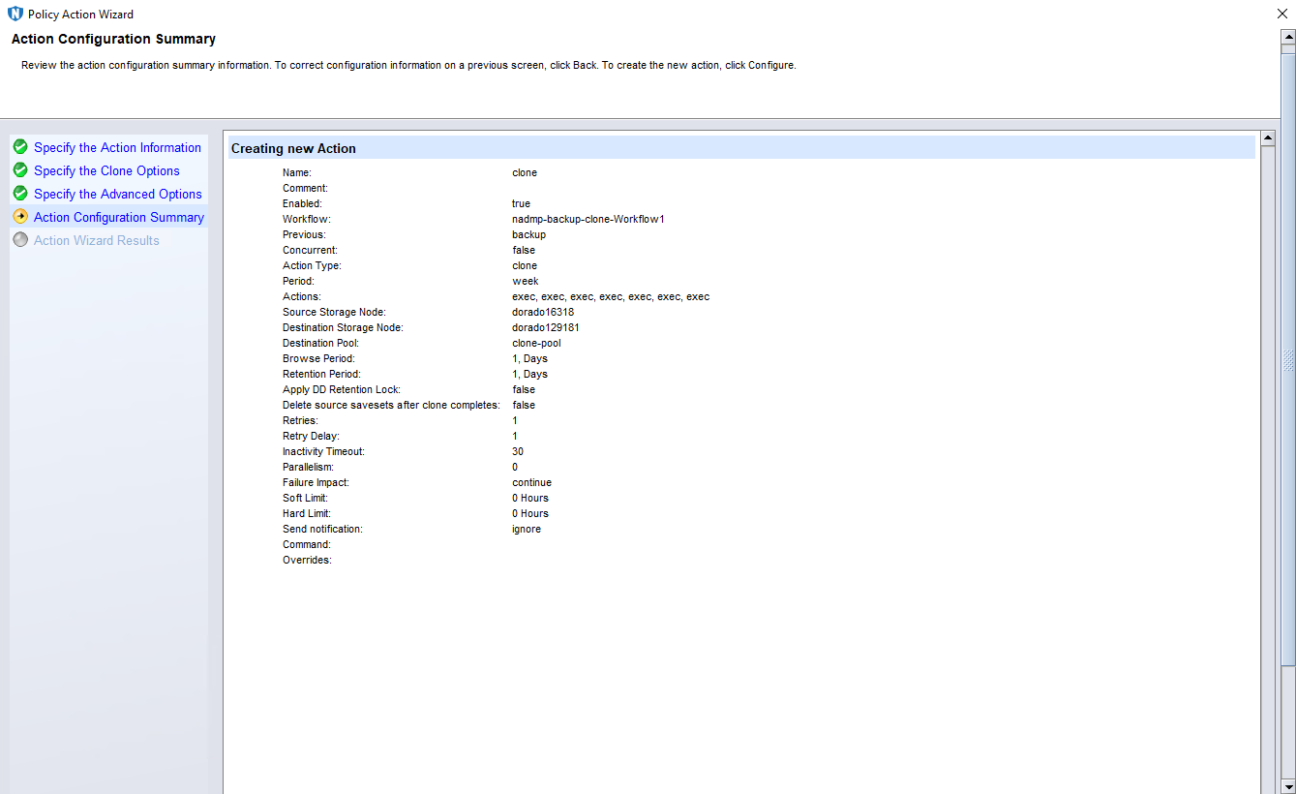
Task: Click the Send notification value ignore
Action: coord(527,529)
